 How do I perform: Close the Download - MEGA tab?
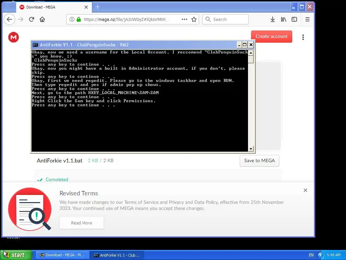(x=86, y=7)
